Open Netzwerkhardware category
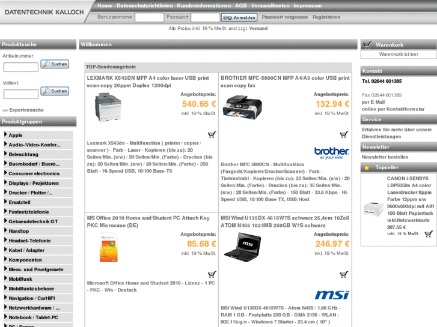 coord(34,308)
